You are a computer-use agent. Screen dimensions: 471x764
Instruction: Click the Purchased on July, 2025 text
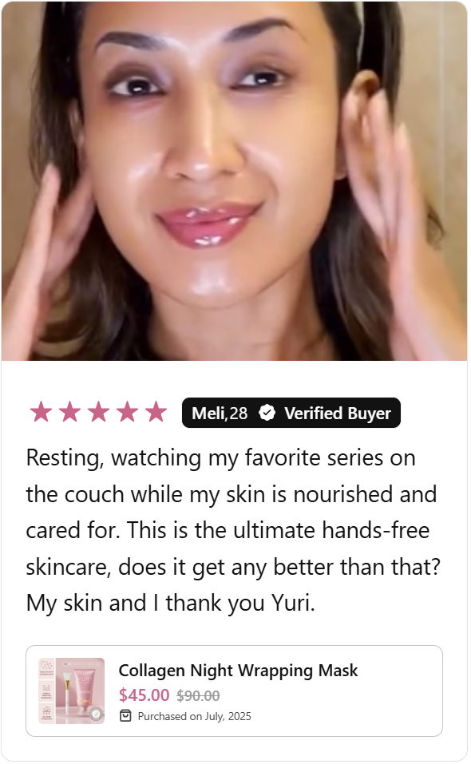(x=194, y=716)
